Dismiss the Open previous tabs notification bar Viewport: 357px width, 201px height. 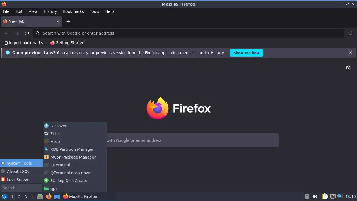tap(350, 52)
